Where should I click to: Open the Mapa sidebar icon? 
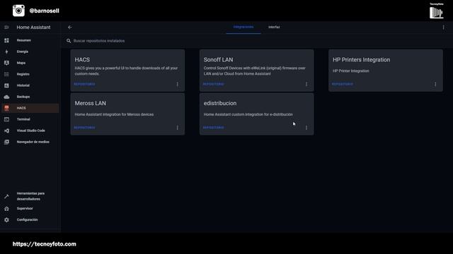tap(6, 63)
